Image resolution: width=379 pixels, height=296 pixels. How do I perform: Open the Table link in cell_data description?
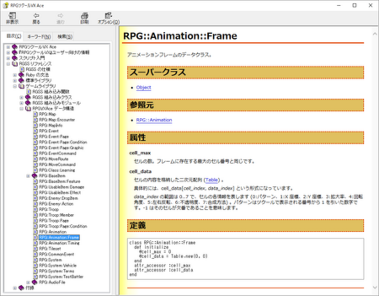(211, 180)
